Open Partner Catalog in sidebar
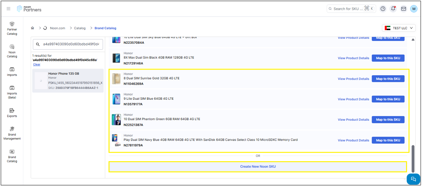This screenshot has width=422, height=186. click(12, 28)
